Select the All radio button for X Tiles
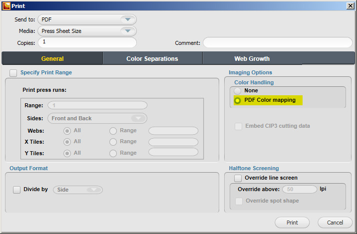This screenshot has height=234, width=357. click(x=67, y=142)
